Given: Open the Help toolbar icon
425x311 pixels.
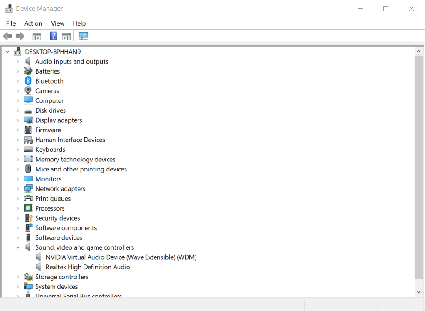Looking at the screenshot, I should click(x=53, y=36).
